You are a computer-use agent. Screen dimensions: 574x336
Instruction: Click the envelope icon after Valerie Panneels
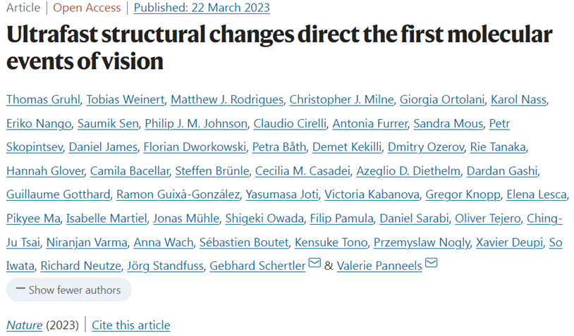[x=431, y=264]
